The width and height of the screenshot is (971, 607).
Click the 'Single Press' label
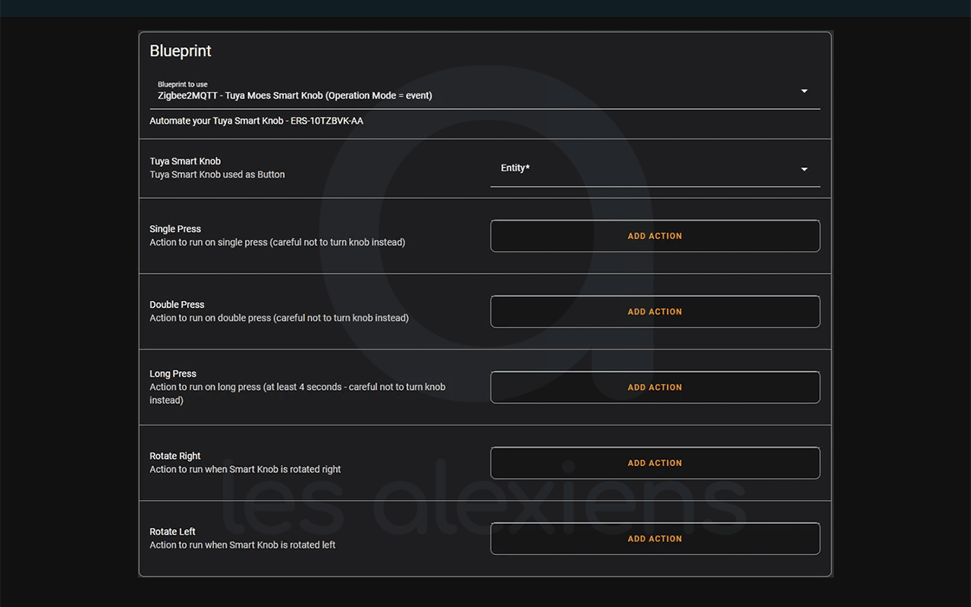(175, 228)
